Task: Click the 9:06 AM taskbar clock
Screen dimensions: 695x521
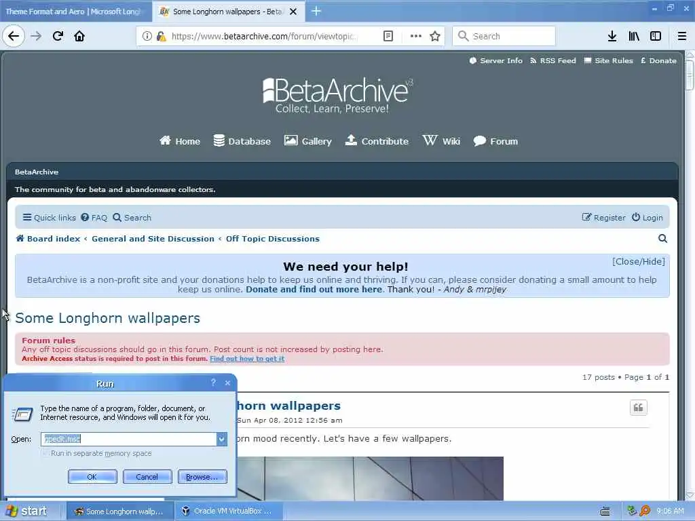Action: pos(670,512)
